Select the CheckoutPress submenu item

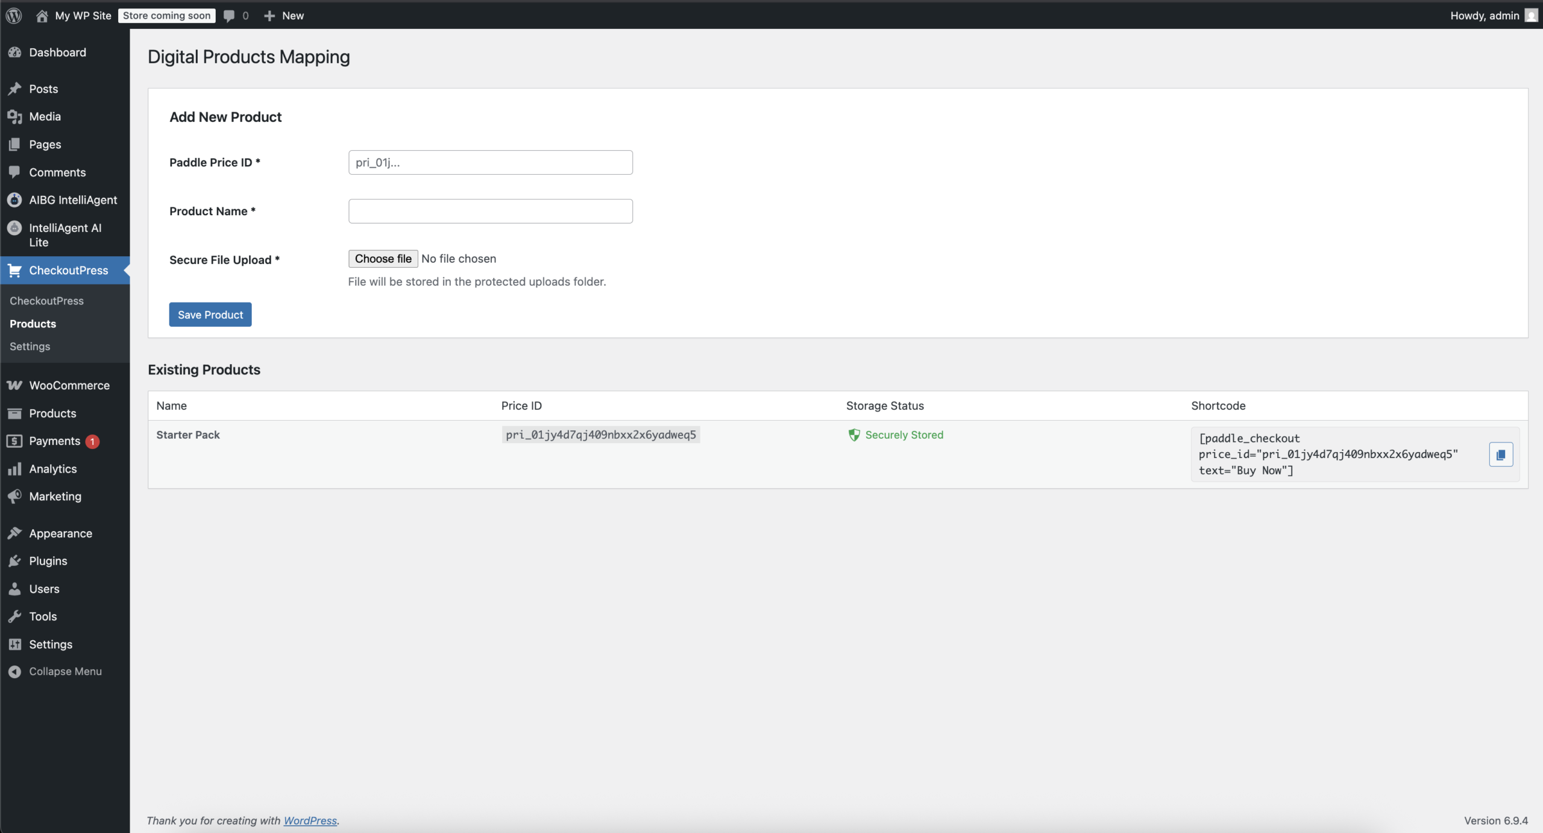(46, 301)
